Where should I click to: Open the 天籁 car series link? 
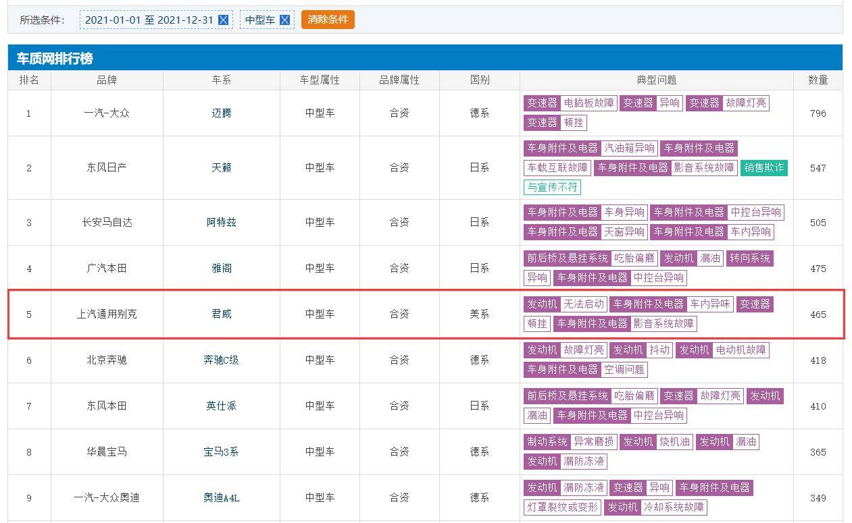point(221,167)
